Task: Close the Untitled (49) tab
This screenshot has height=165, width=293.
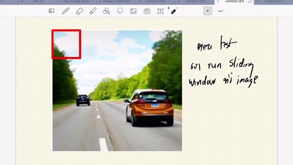Action: click(140, 1)
